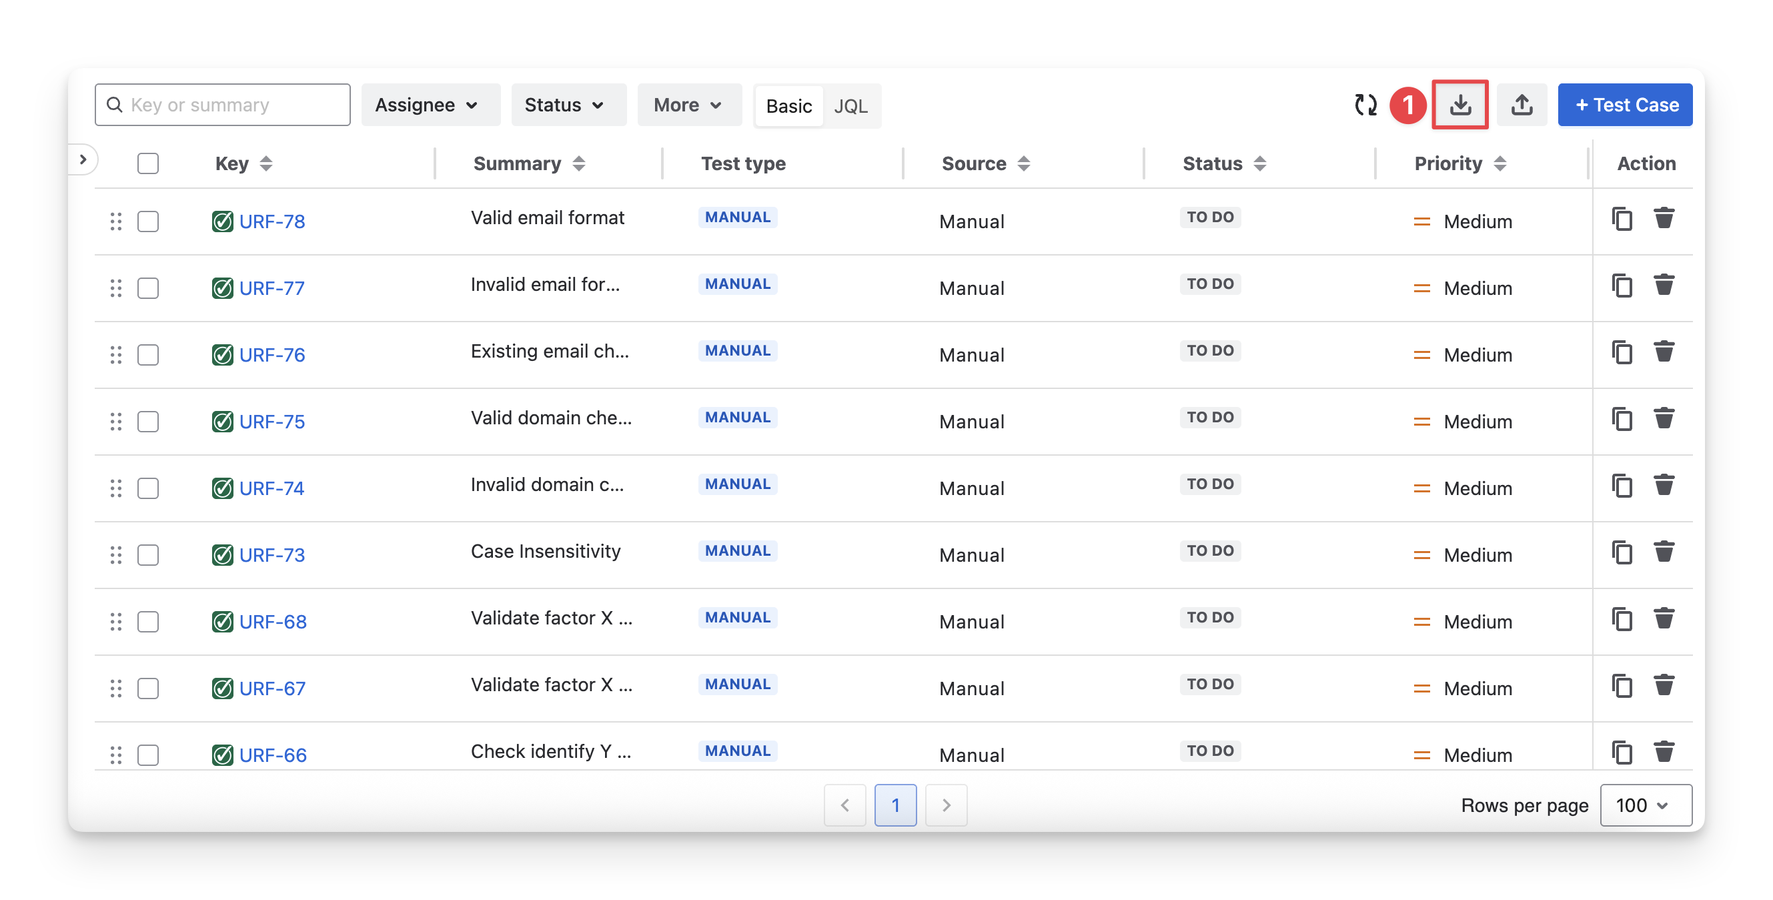Click the + Test Case button
Viewport: 1773px width, 900px height.
pyautogui.click(x=1624, y=105)
